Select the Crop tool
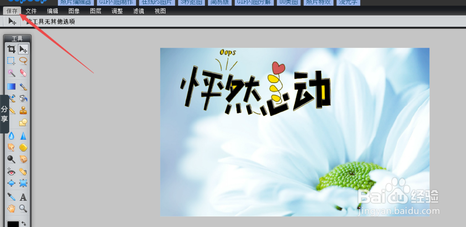Screen dimensions: 466x227 tap(11, 49)
